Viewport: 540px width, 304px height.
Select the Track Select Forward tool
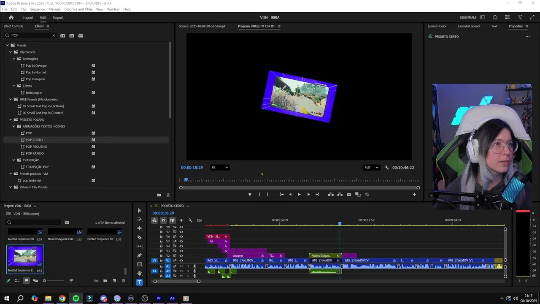click(140, 219)
